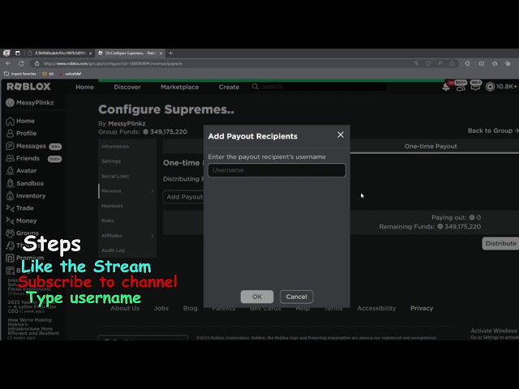Confirm with the OK button
The width and height of the screenshot is (519, 389).
[257, 297]
